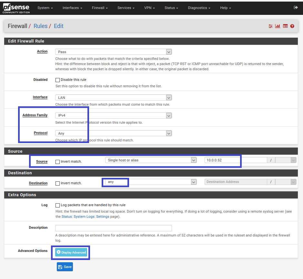Open the VPN menu
Image resolution: width=303 pixels, height=279 pixels.
click(149, 8)
